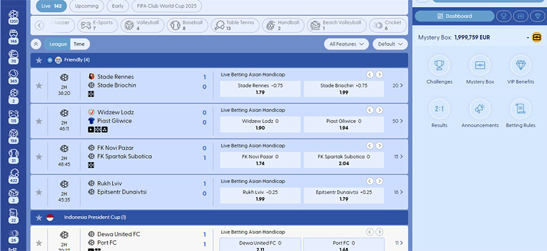Click the yellow Mystery Box chest icon

point(537,37)
